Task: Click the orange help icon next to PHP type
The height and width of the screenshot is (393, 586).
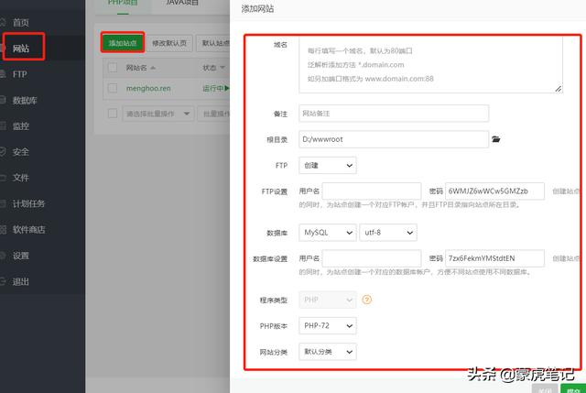Action: tap(367, 300)
